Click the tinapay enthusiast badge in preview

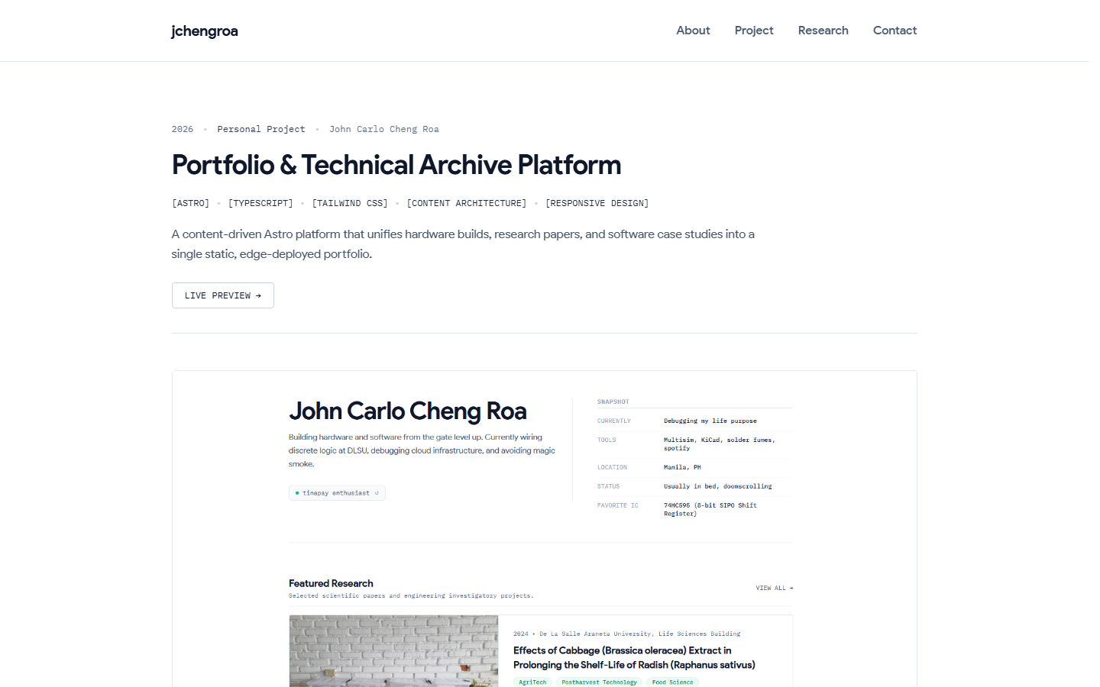click(337, 493)
